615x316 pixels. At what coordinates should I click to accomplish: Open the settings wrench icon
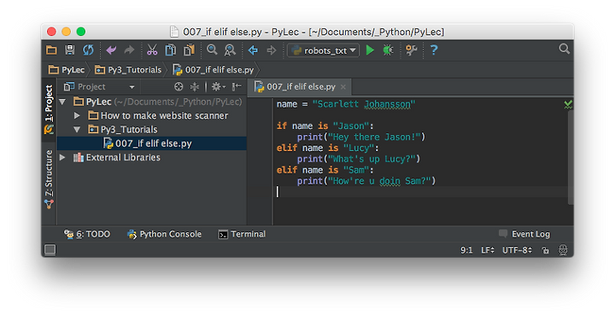(x=411, y=50)
